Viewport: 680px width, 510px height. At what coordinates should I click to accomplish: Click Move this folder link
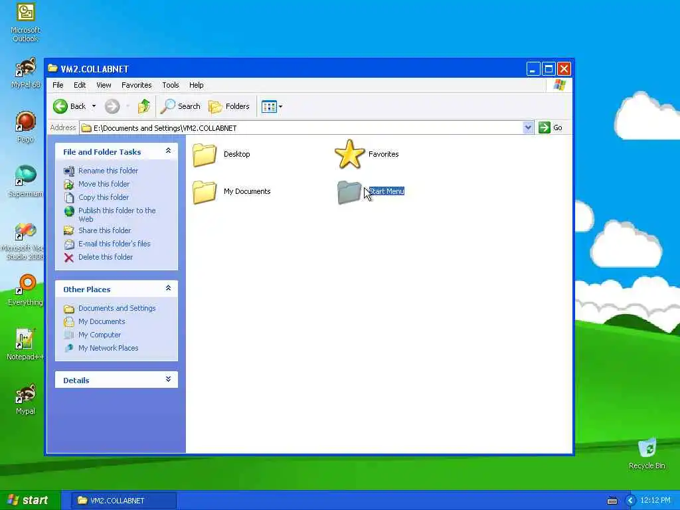tap(104, 184)
